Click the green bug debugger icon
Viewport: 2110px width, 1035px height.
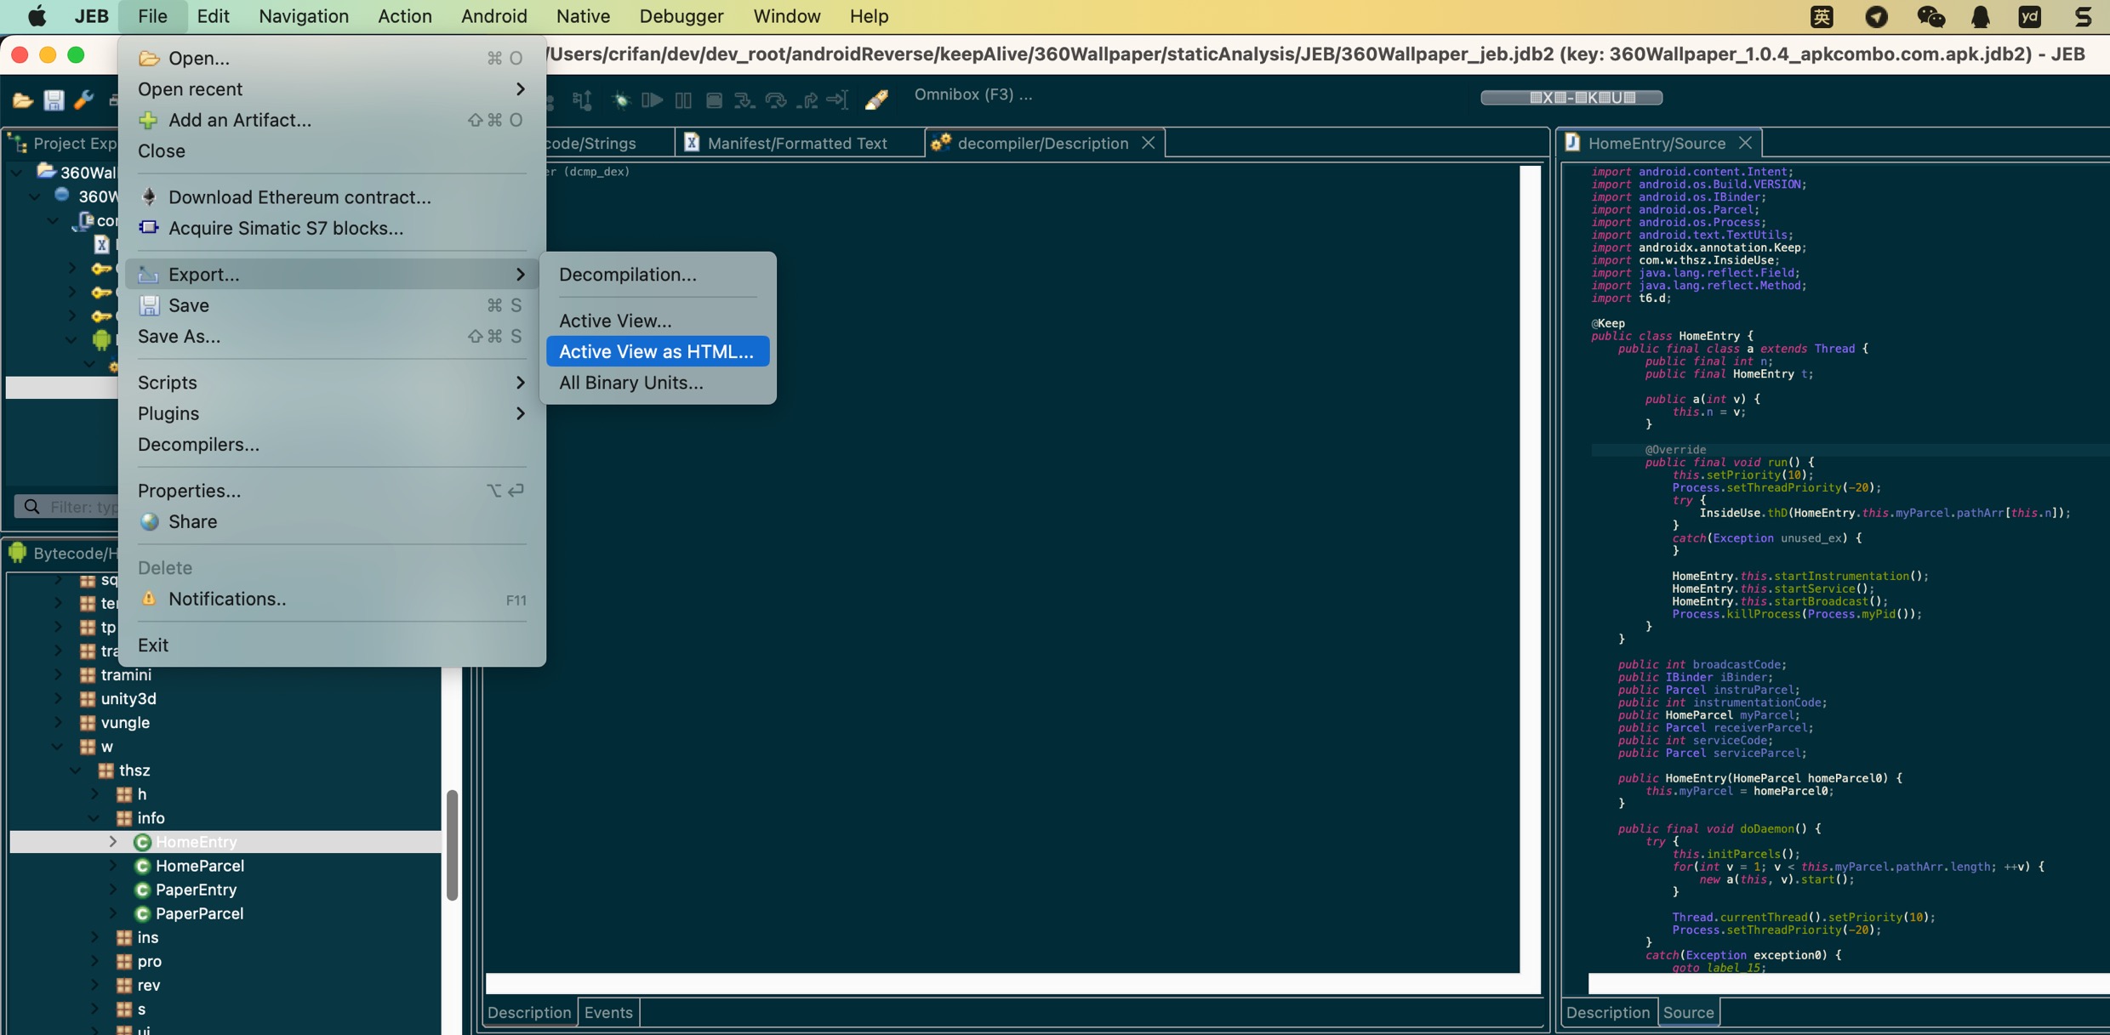[621, 100]
